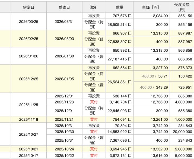
Task: Click unit price 13,616.00
Action: pyautogui.click(x=159, y=155)
